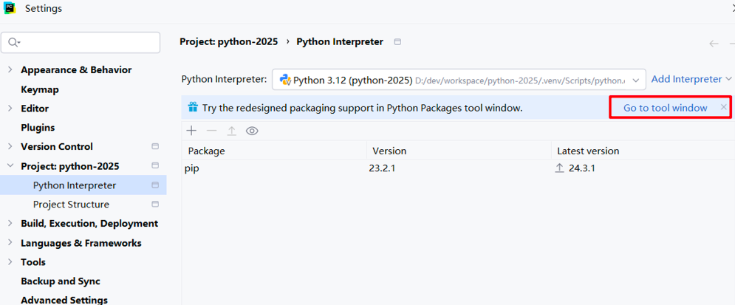This screenshot has height=305, width=735.
Task: Click the upgrade package arrow icon
Action: [x=231, y=131]
